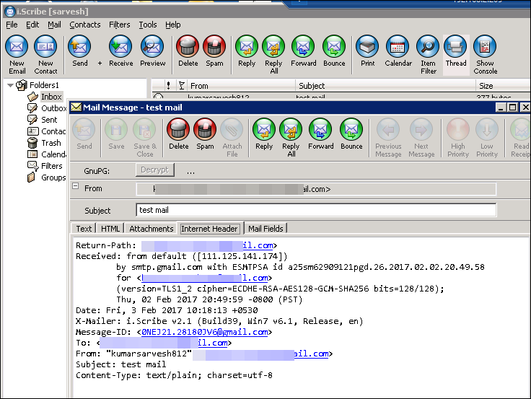Screen dimensions: 531x399
Task: Click New Email in main toolbar
Action: point(17,55)
